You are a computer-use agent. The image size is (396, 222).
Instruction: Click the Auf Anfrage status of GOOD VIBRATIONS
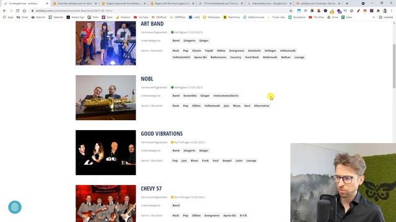pyautogui.click(x=188, y=142)
